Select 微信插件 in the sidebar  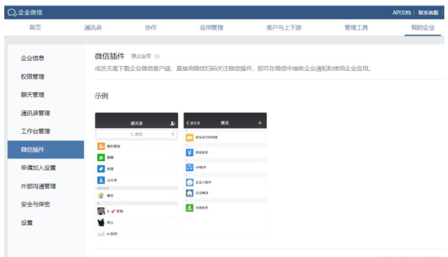coord(46,150)
